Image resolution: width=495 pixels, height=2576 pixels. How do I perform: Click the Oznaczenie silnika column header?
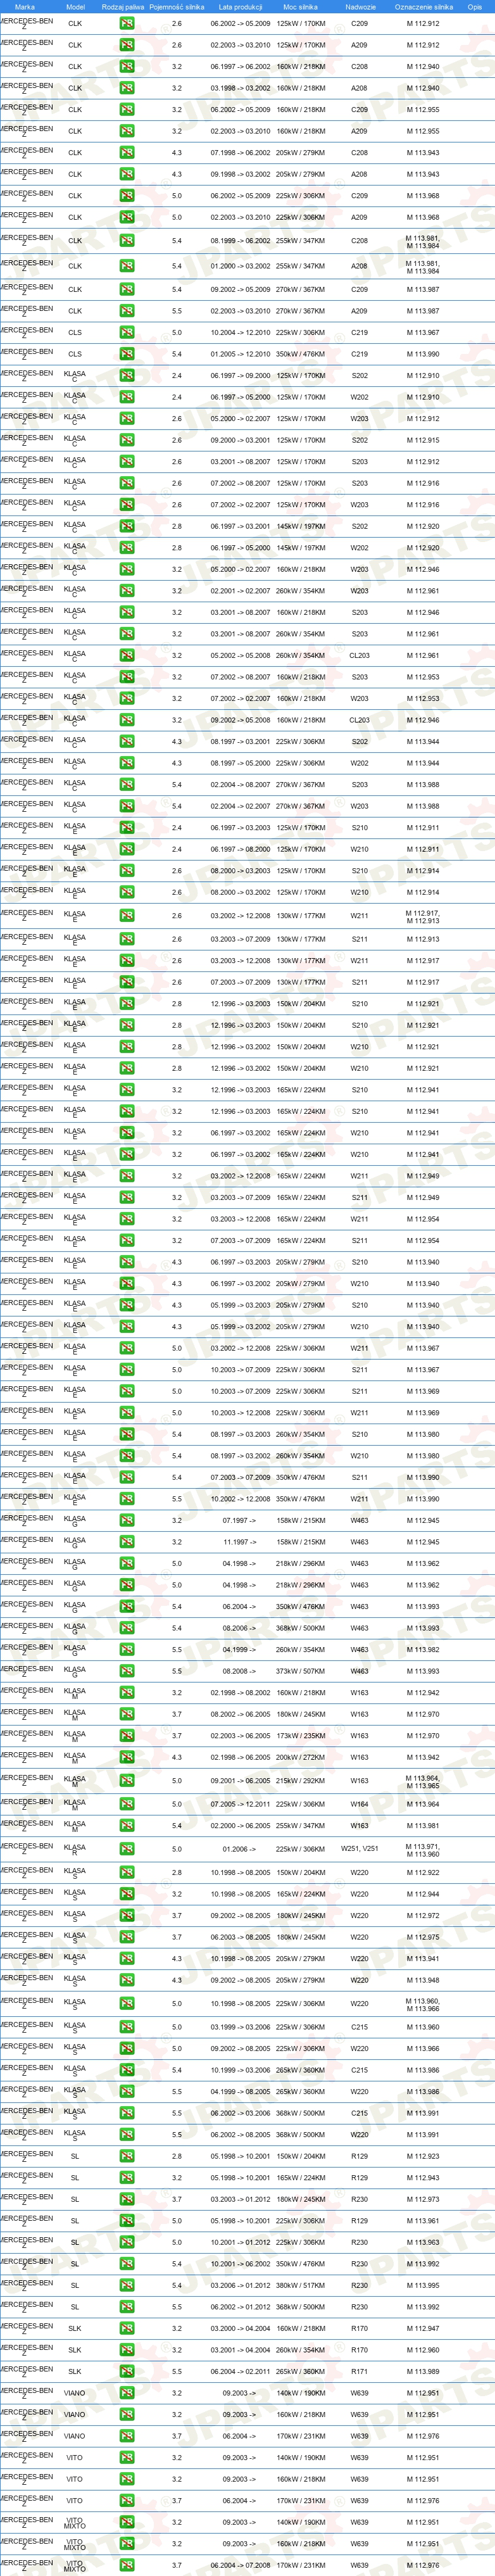423,7
